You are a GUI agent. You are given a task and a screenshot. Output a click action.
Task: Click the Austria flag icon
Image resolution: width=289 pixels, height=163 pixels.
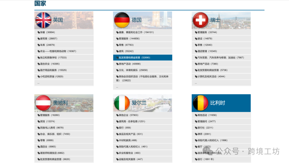click(43, 103)
